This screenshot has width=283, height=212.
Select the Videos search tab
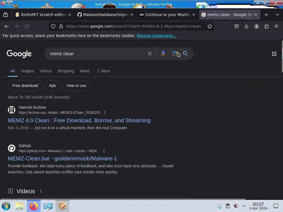click(46, 71)
